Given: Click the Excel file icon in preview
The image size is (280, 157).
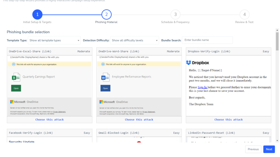Looking at the screenshot, I should 16,77.
